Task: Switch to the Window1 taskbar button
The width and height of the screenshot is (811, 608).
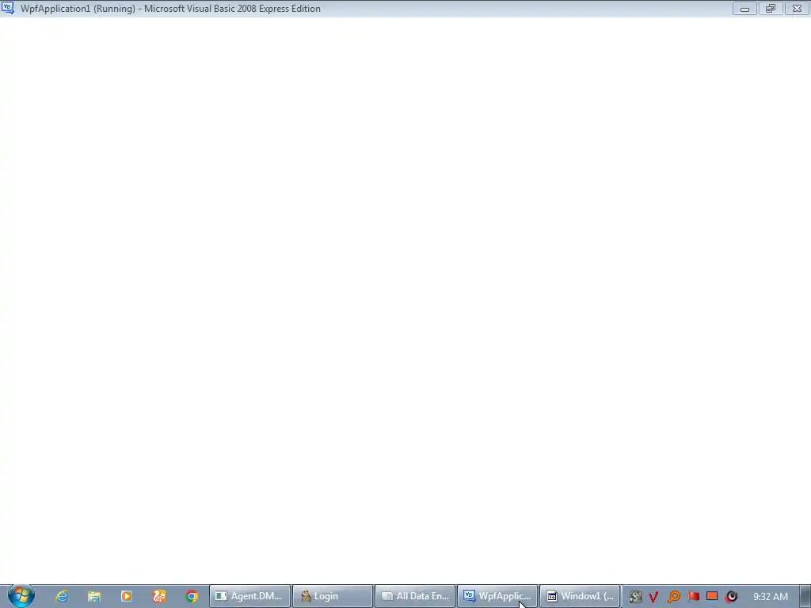Action: coord(580,596)
